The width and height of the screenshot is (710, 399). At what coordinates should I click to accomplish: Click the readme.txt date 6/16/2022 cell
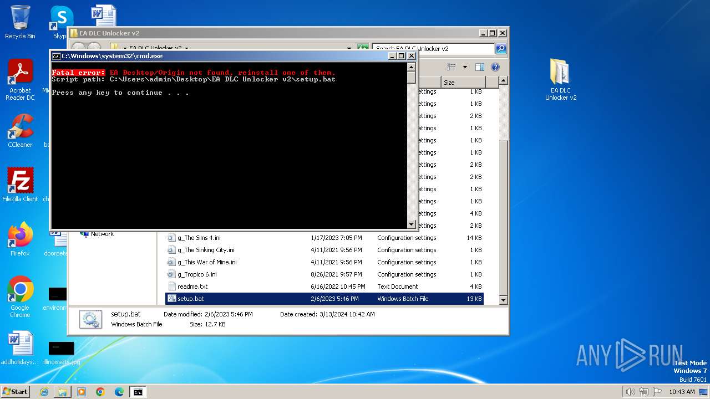click(x=338, y=287)
